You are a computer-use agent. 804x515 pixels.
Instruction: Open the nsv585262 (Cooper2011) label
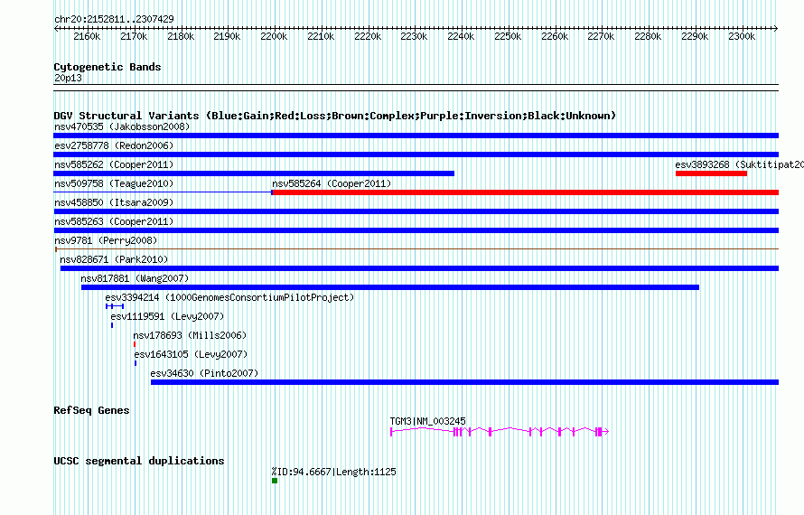(114, 164)
